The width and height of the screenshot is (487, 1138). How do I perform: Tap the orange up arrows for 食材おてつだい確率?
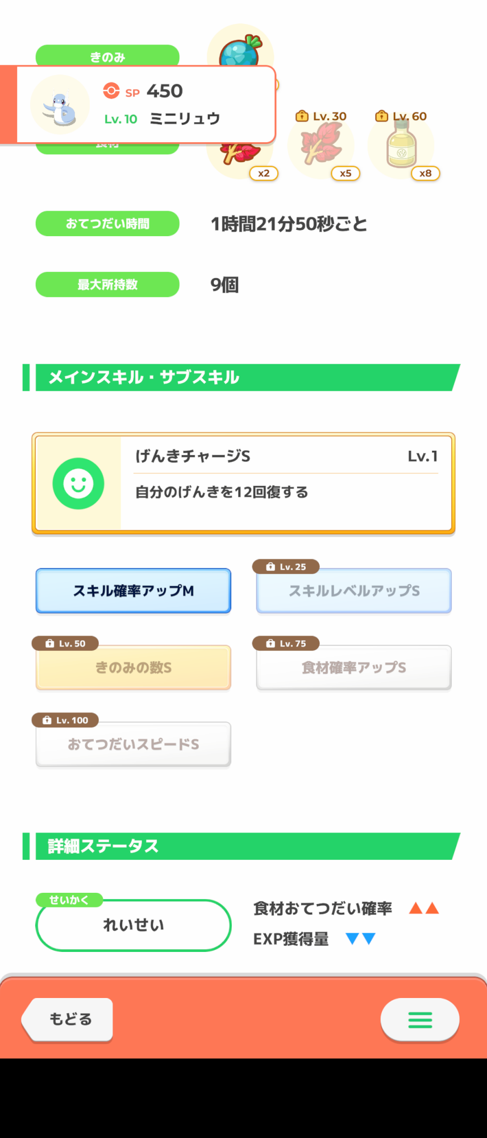pos(424,908)
